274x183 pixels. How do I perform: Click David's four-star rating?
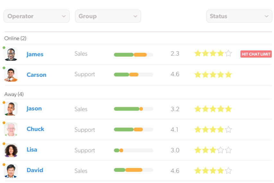[x=213, y=171]
